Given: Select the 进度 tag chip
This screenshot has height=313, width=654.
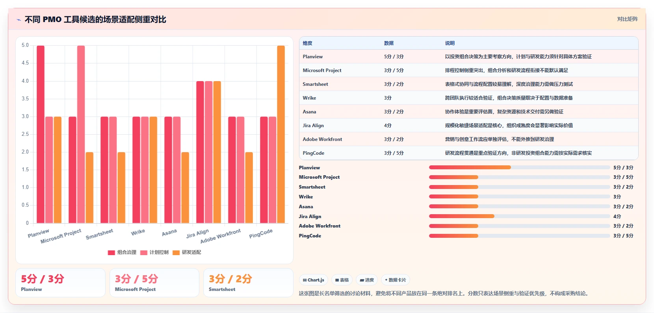Looking at the screenshot, I should tap(367, 280).
